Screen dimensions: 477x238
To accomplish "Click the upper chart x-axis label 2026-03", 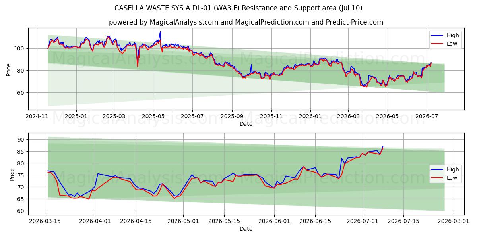I will pos(348,117).
